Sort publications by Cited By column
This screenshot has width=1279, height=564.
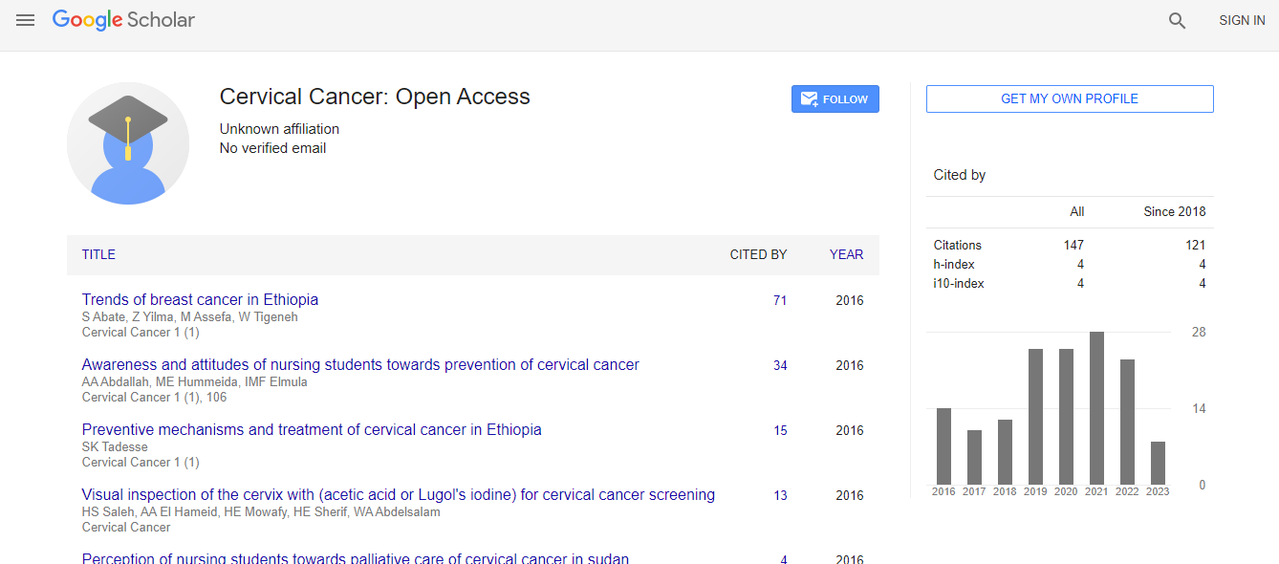point(758,254)
